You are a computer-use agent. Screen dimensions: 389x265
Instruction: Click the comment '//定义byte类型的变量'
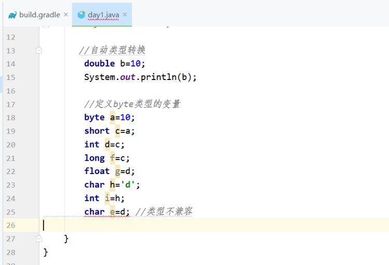tap(132, 104)
